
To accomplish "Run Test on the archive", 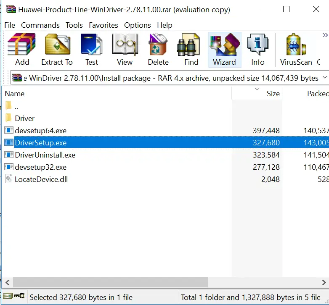I will coord(91,50).
